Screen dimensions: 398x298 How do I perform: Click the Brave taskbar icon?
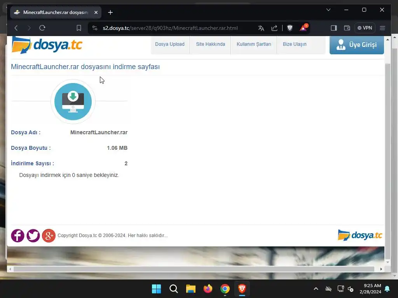(x=242, y=289)
